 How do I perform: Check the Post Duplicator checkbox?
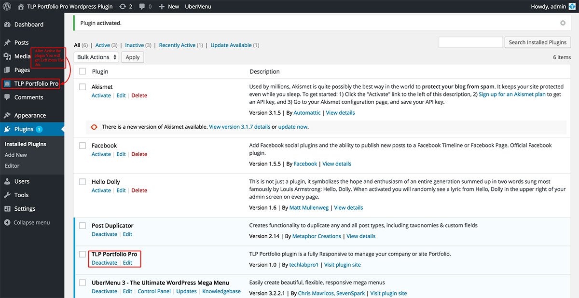point(82,226)
